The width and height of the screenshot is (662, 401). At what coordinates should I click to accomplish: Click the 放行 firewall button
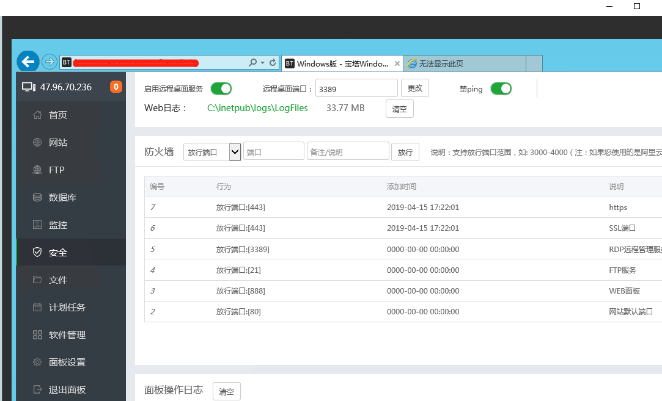coord(405,152)
